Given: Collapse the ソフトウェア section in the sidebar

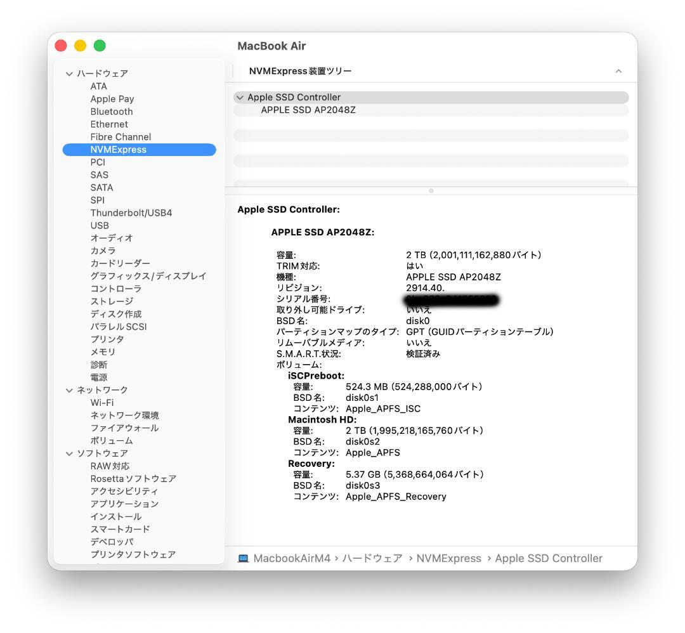Looking at the screenshot, I should 68,453.
